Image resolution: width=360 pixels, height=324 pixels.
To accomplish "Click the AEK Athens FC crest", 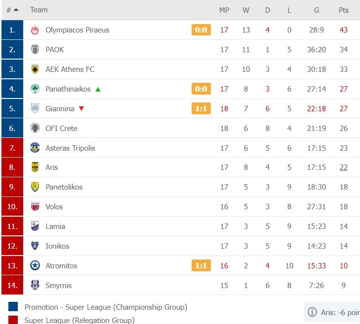I will (x=35, y=69).
